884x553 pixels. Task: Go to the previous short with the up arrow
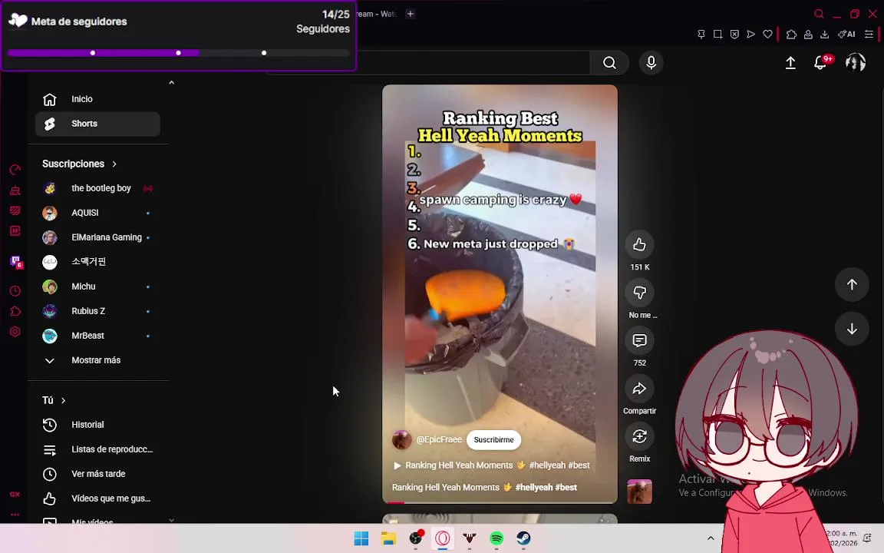click(852, 284)
